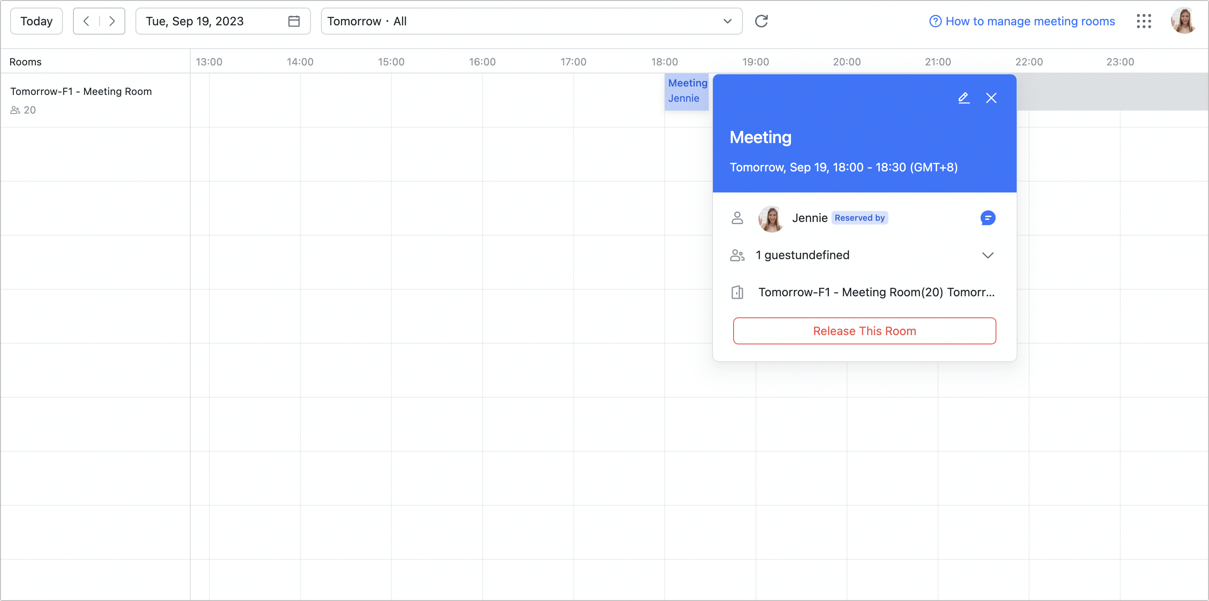Close the Meeting details popup
This screenshot has width=1209, height=601.
[x=991, y=97]
